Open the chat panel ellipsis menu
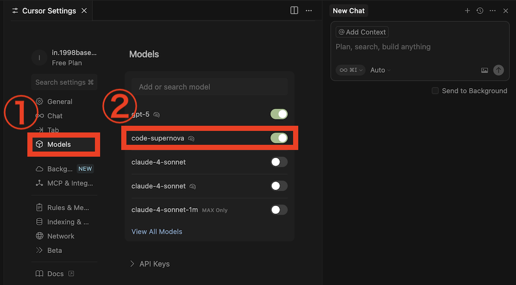 click(493, 11)
